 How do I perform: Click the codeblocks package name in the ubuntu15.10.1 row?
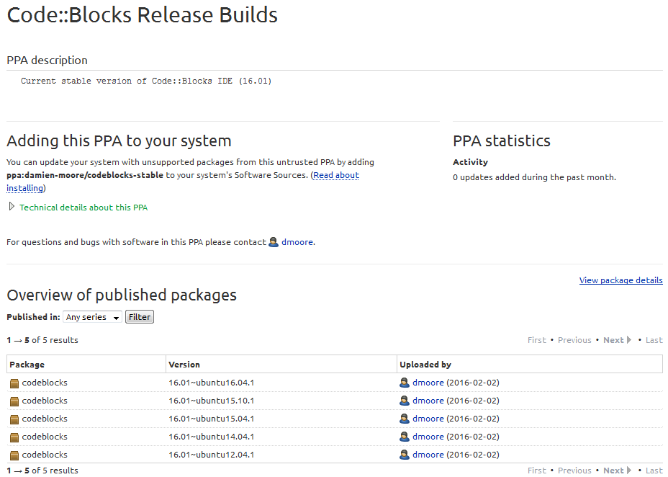[45, 401]
